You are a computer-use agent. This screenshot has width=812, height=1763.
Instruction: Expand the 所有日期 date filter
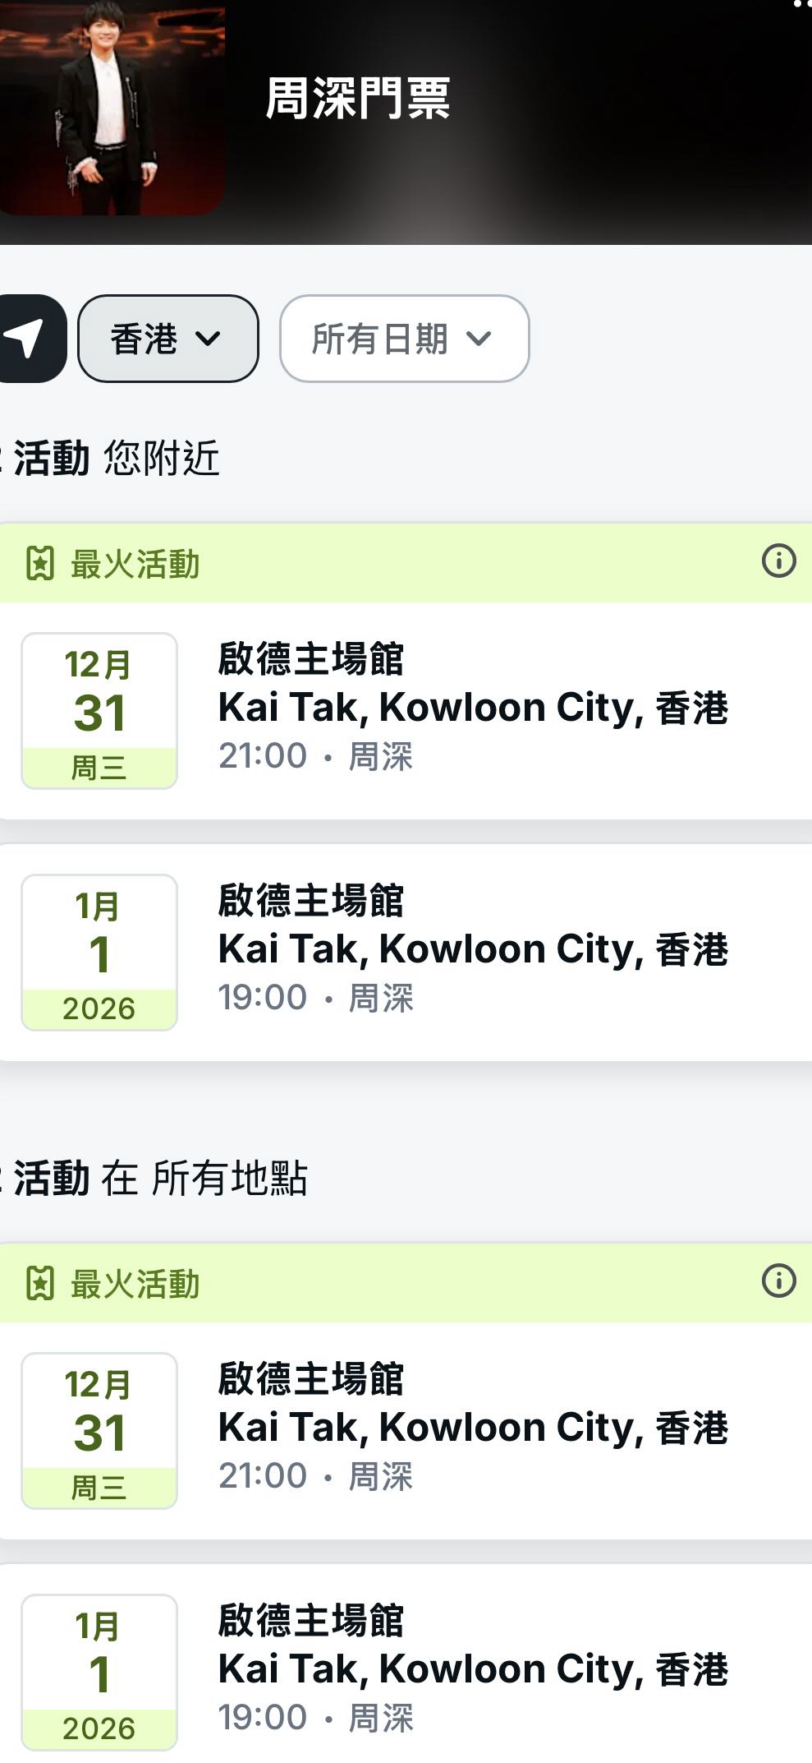tap(404, 339)
